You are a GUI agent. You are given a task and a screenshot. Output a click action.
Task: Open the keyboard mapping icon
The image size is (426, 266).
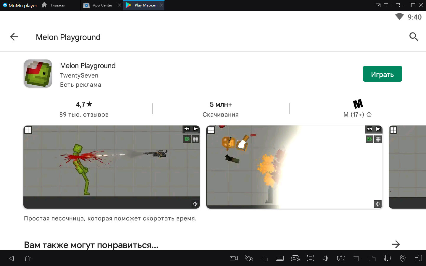pos(280,258)
